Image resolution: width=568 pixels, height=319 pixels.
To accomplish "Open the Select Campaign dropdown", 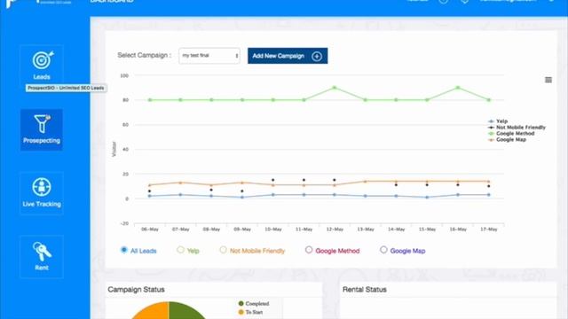I will 209,56.
